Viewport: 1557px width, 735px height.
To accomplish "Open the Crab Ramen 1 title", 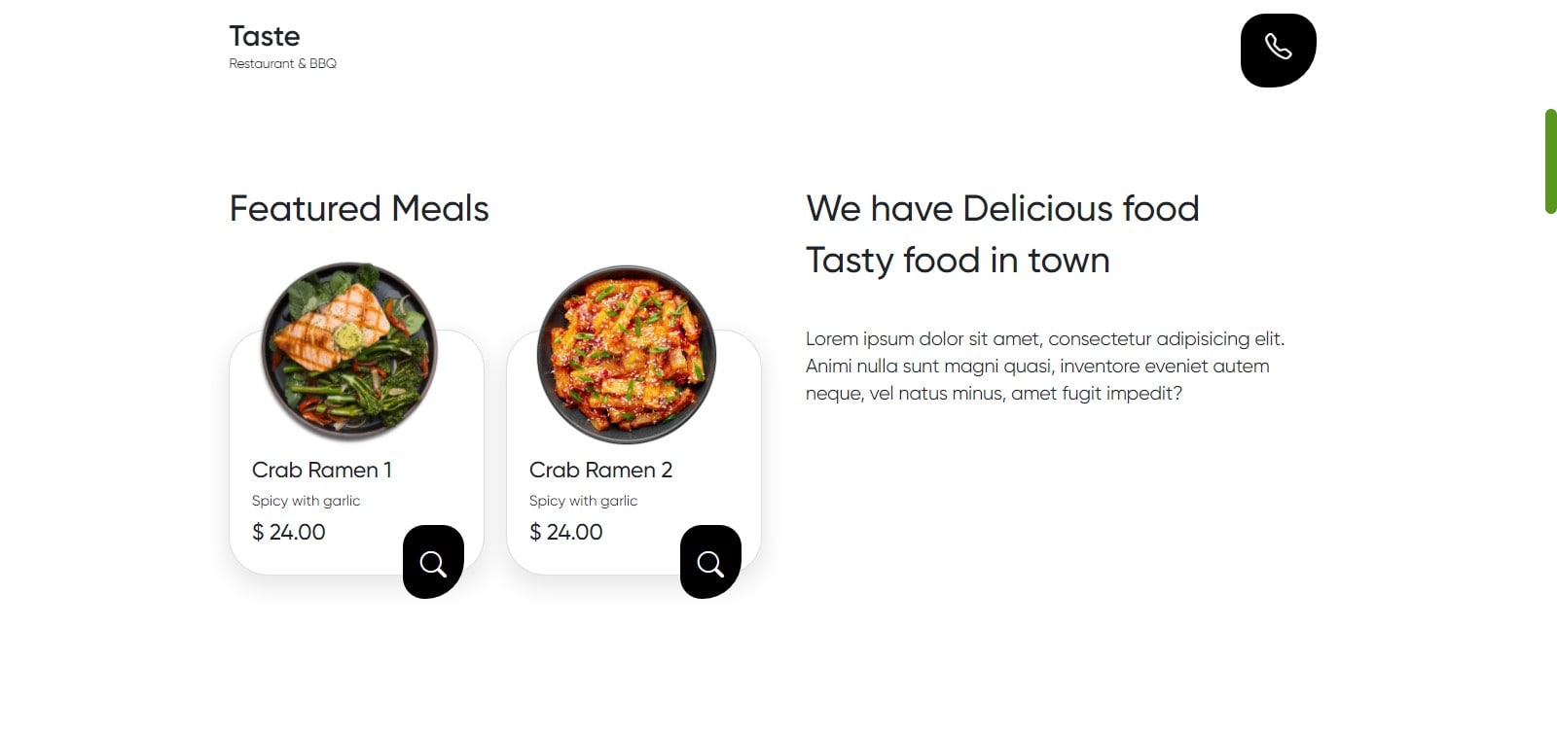I will pyautogui.click(x=322, y=471).
